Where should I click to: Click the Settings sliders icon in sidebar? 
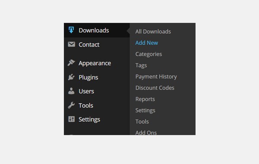coord(71,119)
